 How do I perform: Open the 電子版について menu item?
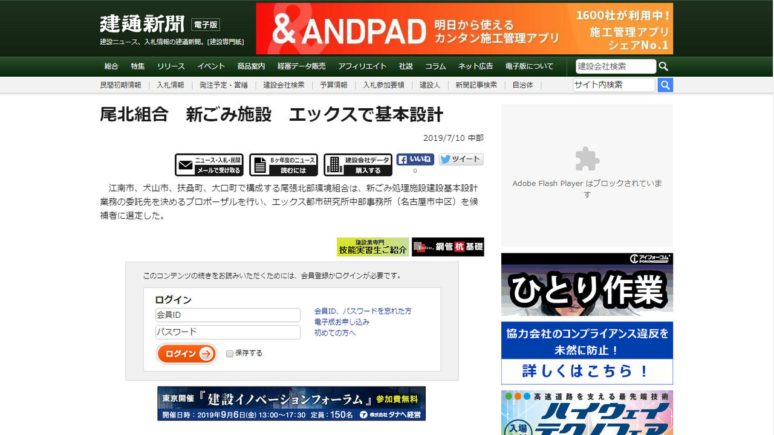(529, 66)
